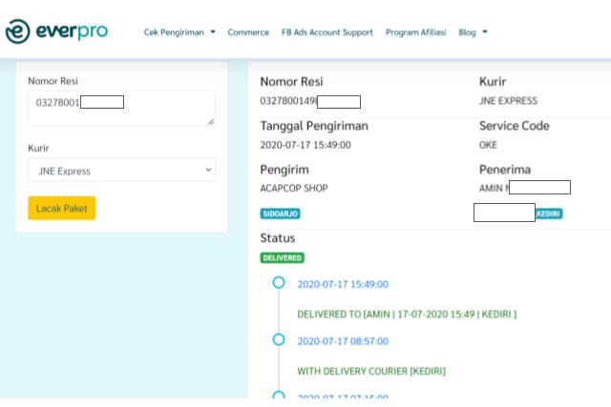
Task: Click timestamp 2020-07-17 08:57:00 in the timeline
Action: [343, 341]
